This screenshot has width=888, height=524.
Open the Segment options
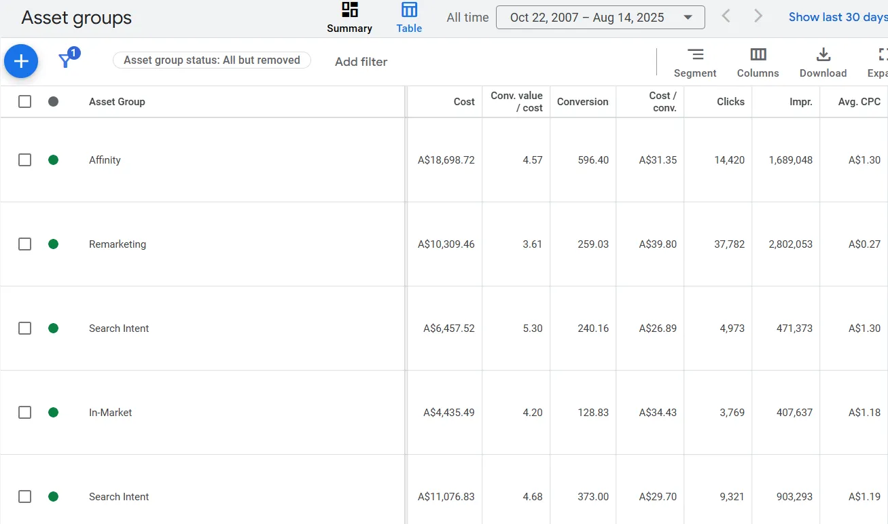coord(695,61)
